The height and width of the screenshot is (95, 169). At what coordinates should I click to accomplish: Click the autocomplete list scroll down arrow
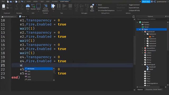(54, 80)
